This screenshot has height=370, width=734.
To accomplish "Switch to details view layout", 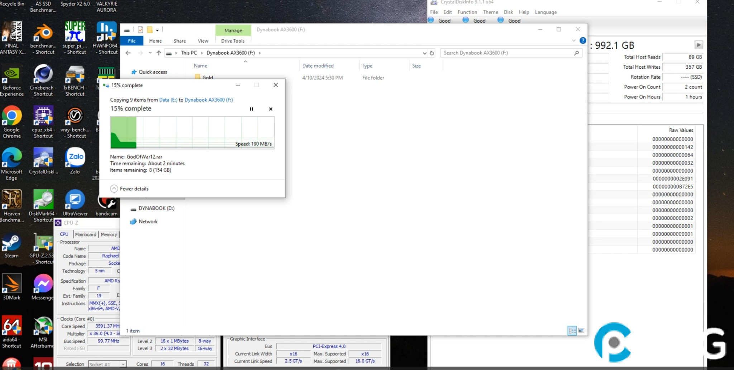I will [572, 330].
